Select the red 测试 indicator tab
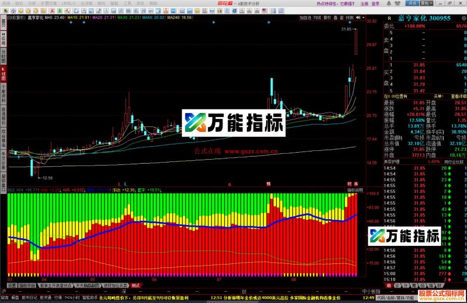467x303 pixels. [136, 286]
